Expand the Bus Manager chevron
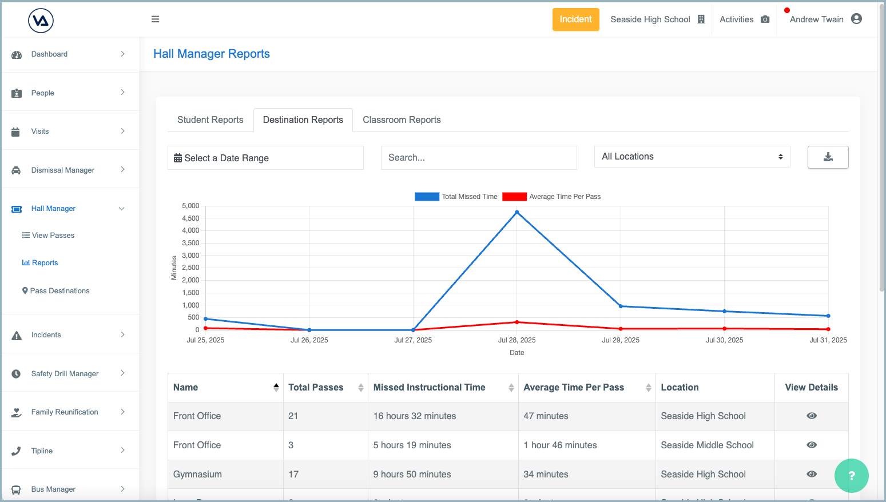Viewport: 886px width, 502px height. tap(122, 488)
